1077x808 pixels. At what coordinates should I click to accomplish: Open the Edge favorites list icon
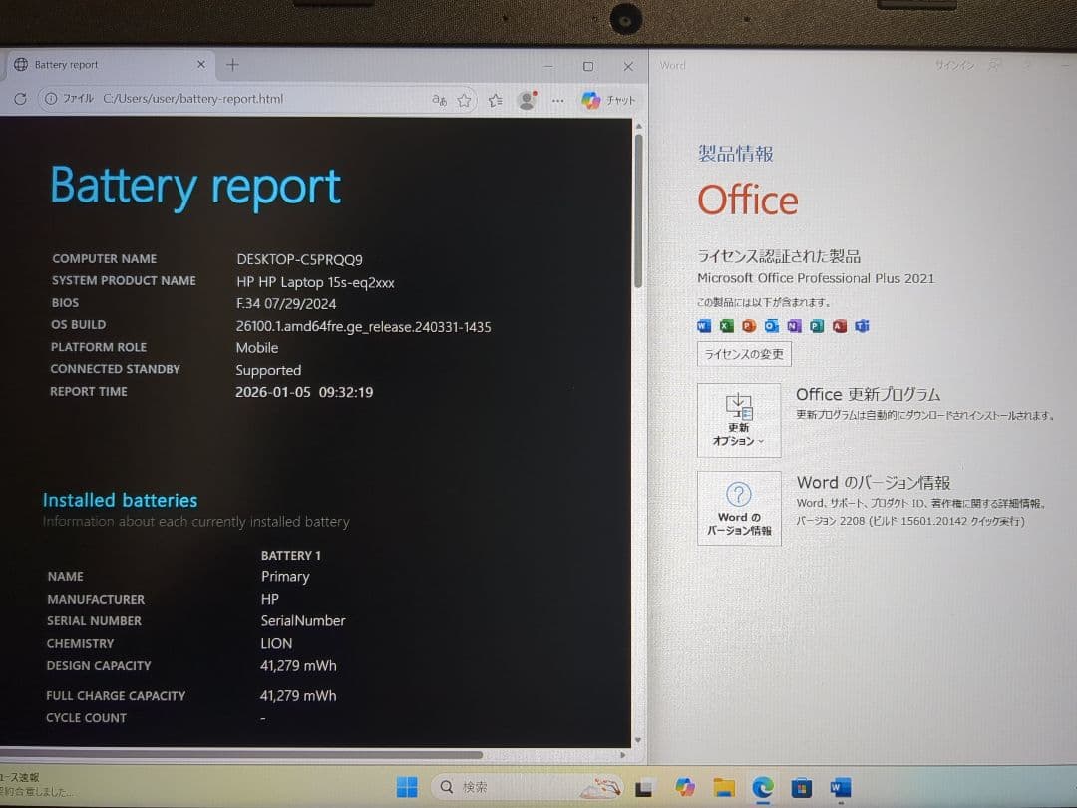click(495, 100)
